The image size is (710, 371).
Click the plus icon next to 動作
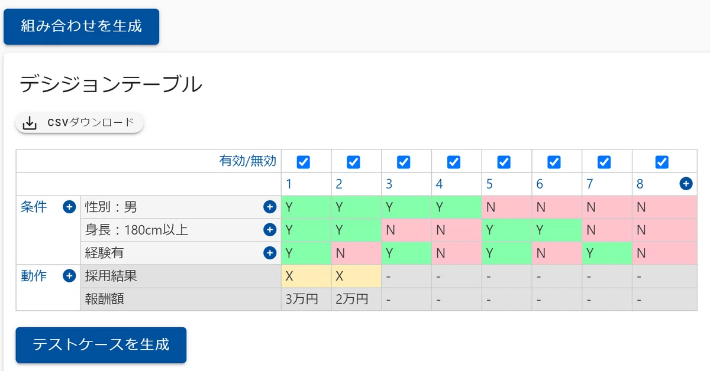coord(69,276)
